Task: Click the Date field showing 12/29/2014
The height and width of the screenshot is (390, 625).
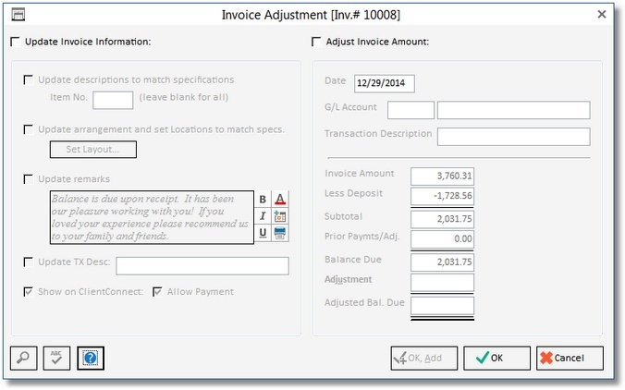Action: pyautogui.click(x=385, y=84)
